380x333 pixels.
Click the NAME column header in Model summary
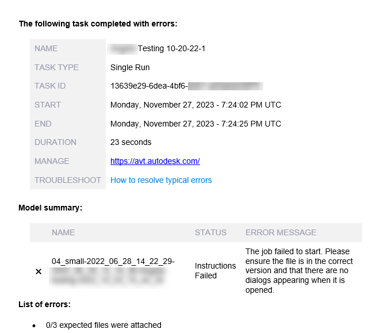coord(63,233)
